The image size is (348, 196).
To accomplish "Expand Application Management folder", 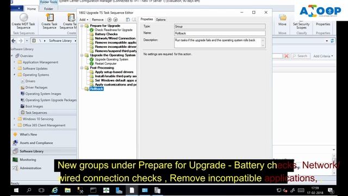I will coord(15,62).
